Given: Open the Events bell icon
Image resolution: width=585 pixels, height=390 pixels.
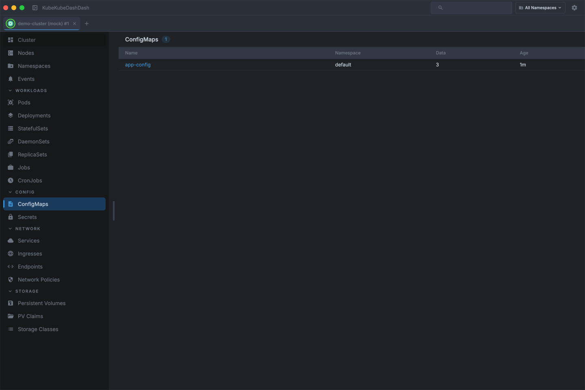Looking at the screenshot, I should click(11, 79).
